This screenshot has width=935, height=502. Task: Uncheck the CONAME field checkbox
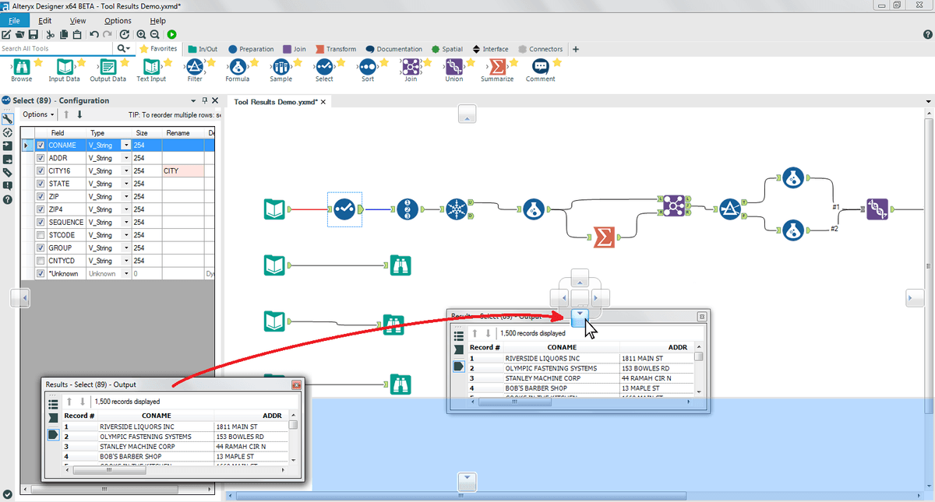coord(41,146)
